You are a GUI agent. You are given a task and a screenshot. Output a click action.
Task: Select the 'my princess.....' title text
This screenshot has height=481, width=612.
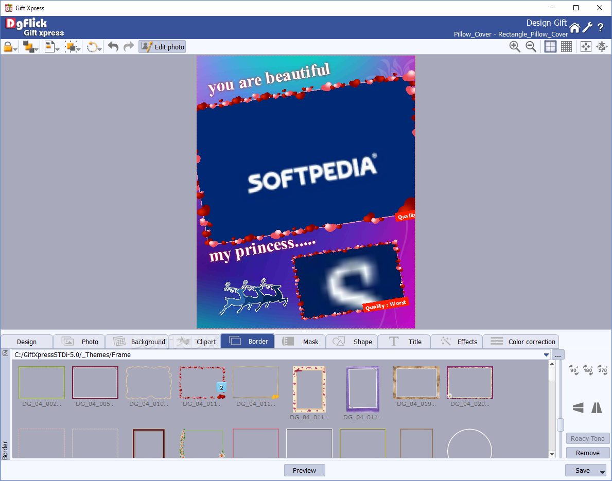pyautogui.click(x=263, y=250)
